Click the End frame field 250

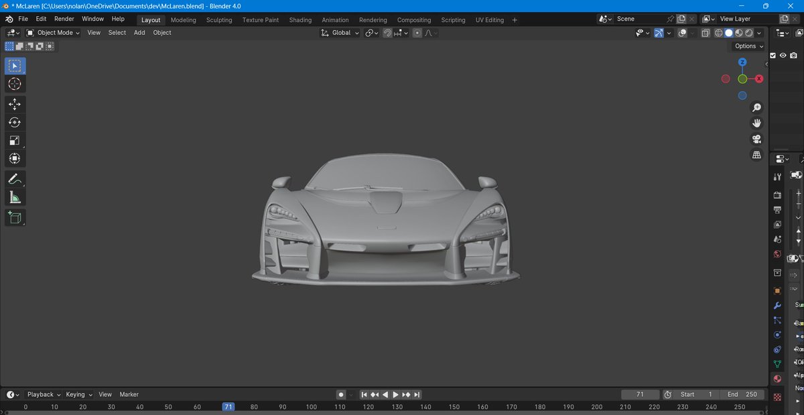tap(742, 395)
